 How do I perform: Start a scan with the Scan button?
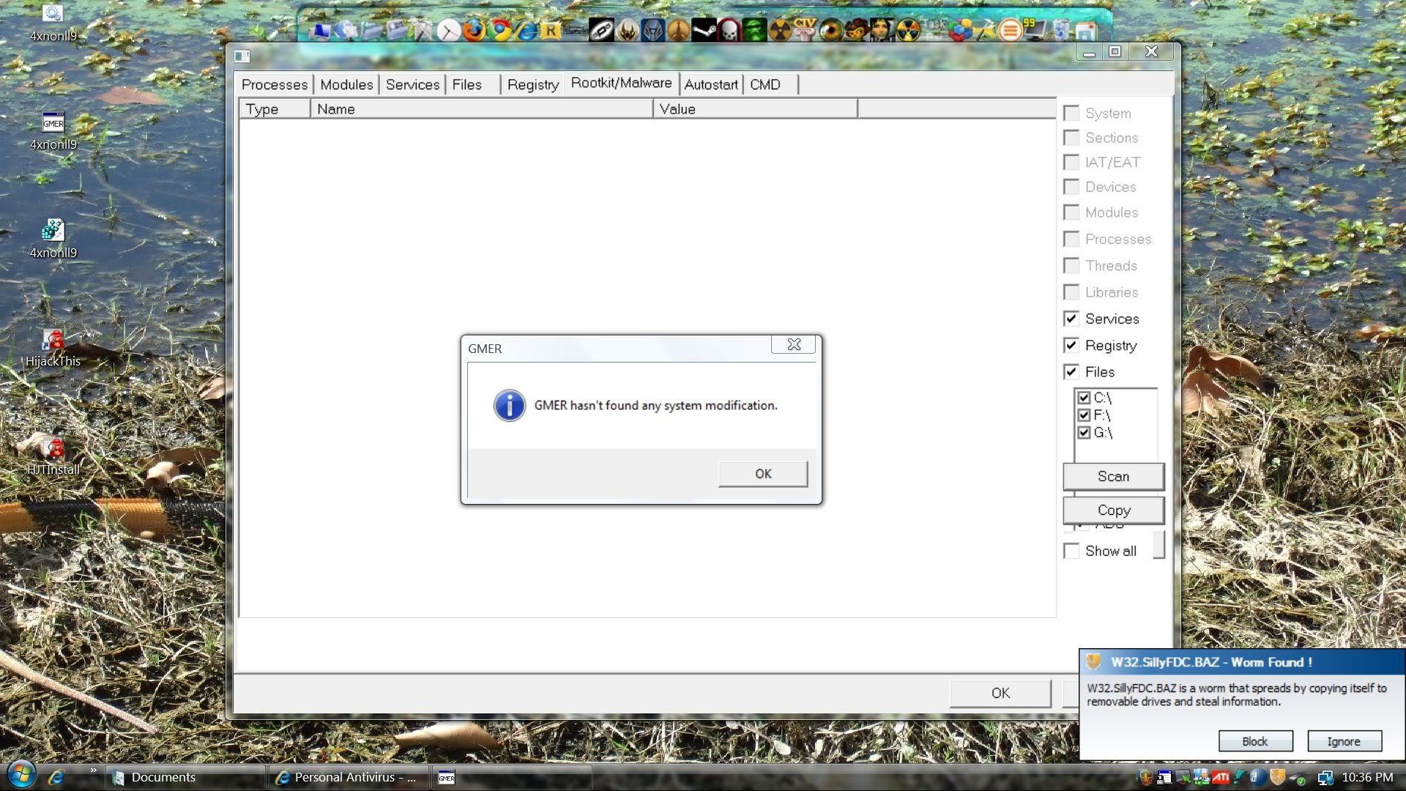(1113, 476)
